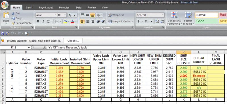Screen dimensions: 227x104
Task: Expand the Merge & Center dropdown arrow
Action: click(132, 22)
